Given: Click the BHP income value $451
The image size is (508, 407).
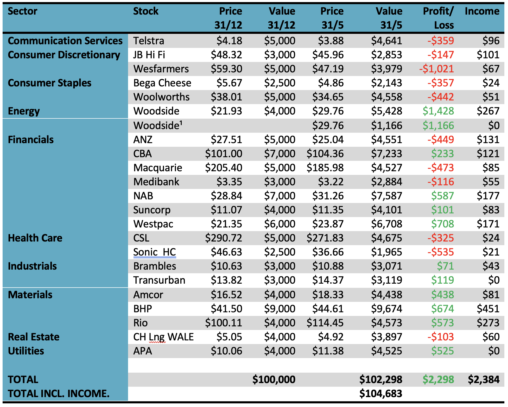Looking at the screenshot, I should click(488, 309).
